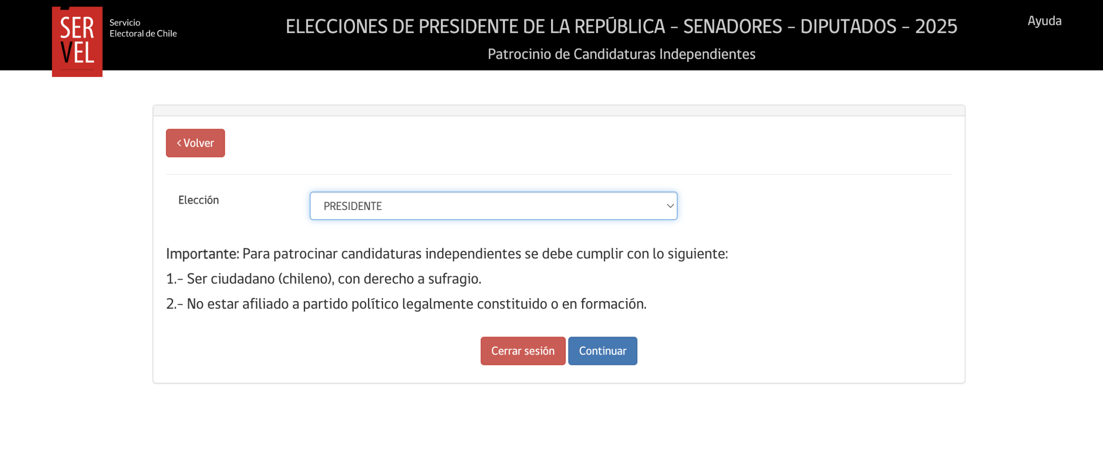Image resolution: width=1103 pixels, height=466 pixels.
Task: Select the PRESIDENTE text in the combo box
Action: pos(352,206)
